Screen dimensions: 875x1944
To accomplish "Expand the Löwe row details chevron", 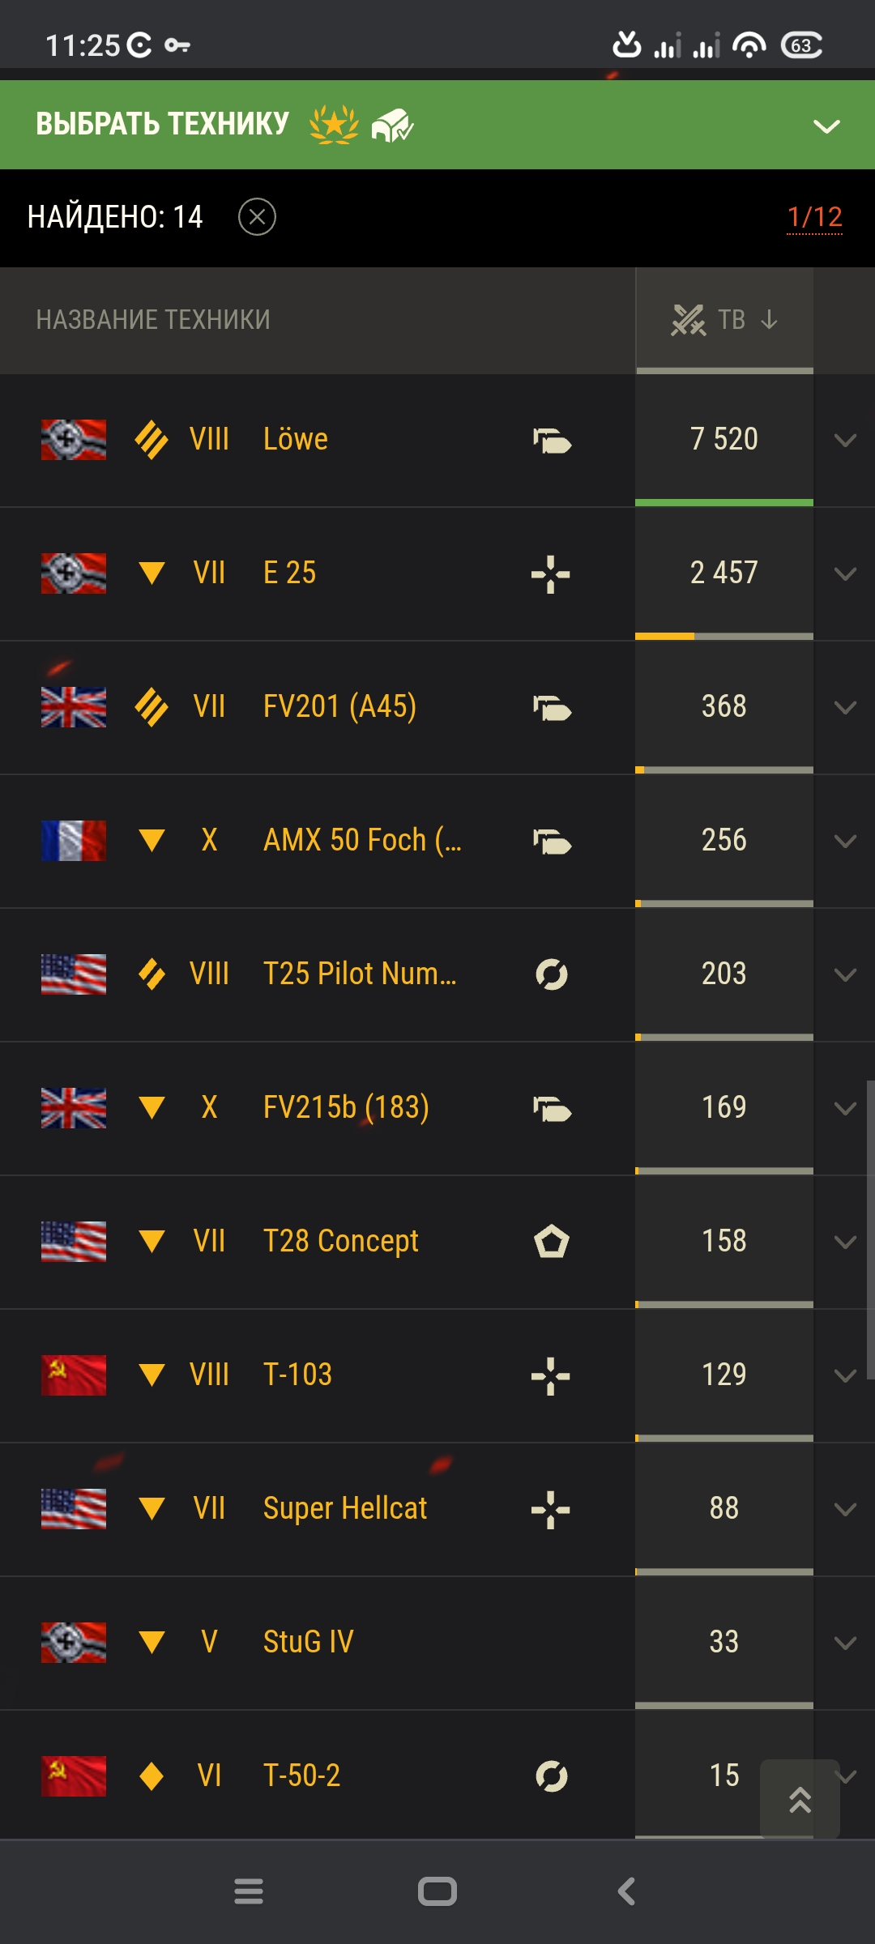I will [x=845, y=441].
